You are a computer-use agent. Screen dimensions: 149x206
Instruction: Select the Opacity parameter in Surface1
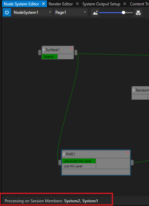50,57
